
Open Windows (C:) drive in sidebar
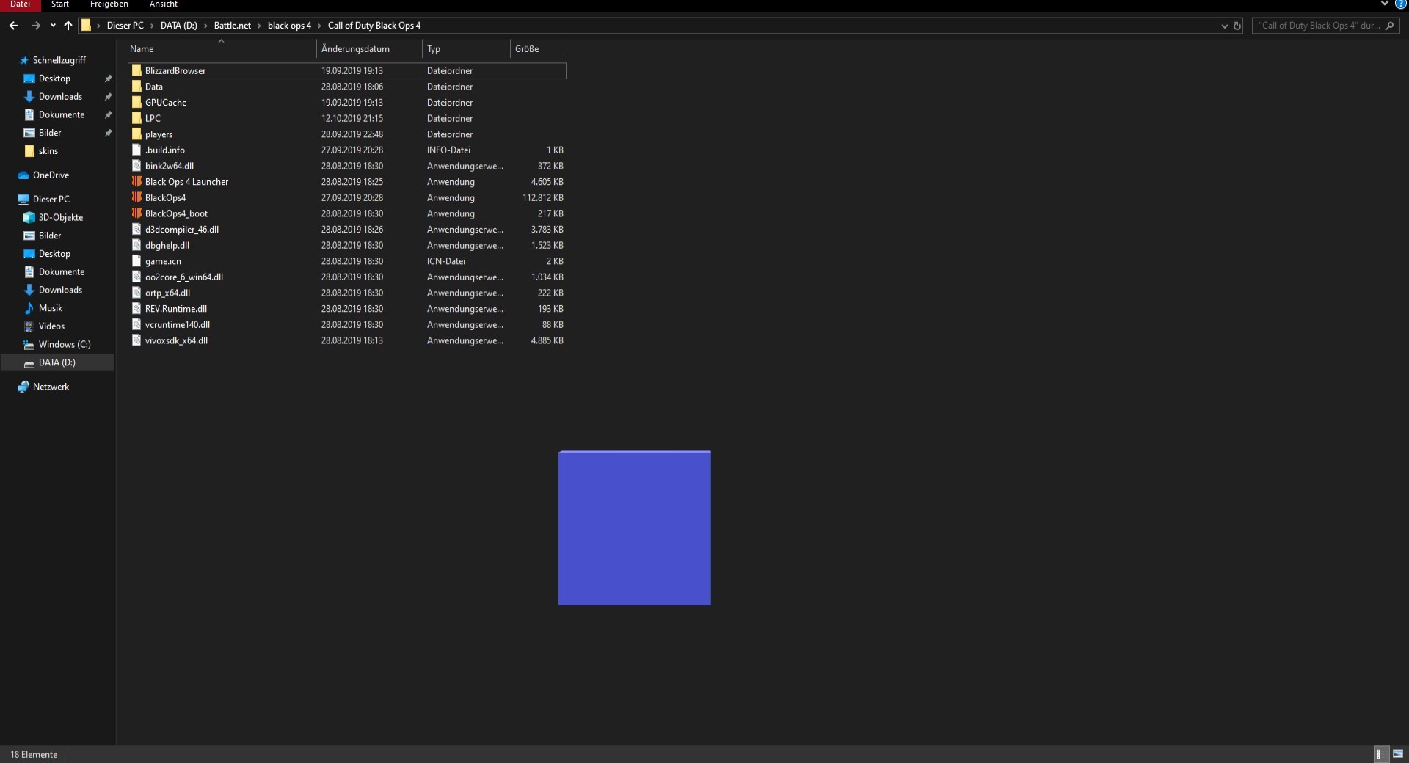(65, 345)
